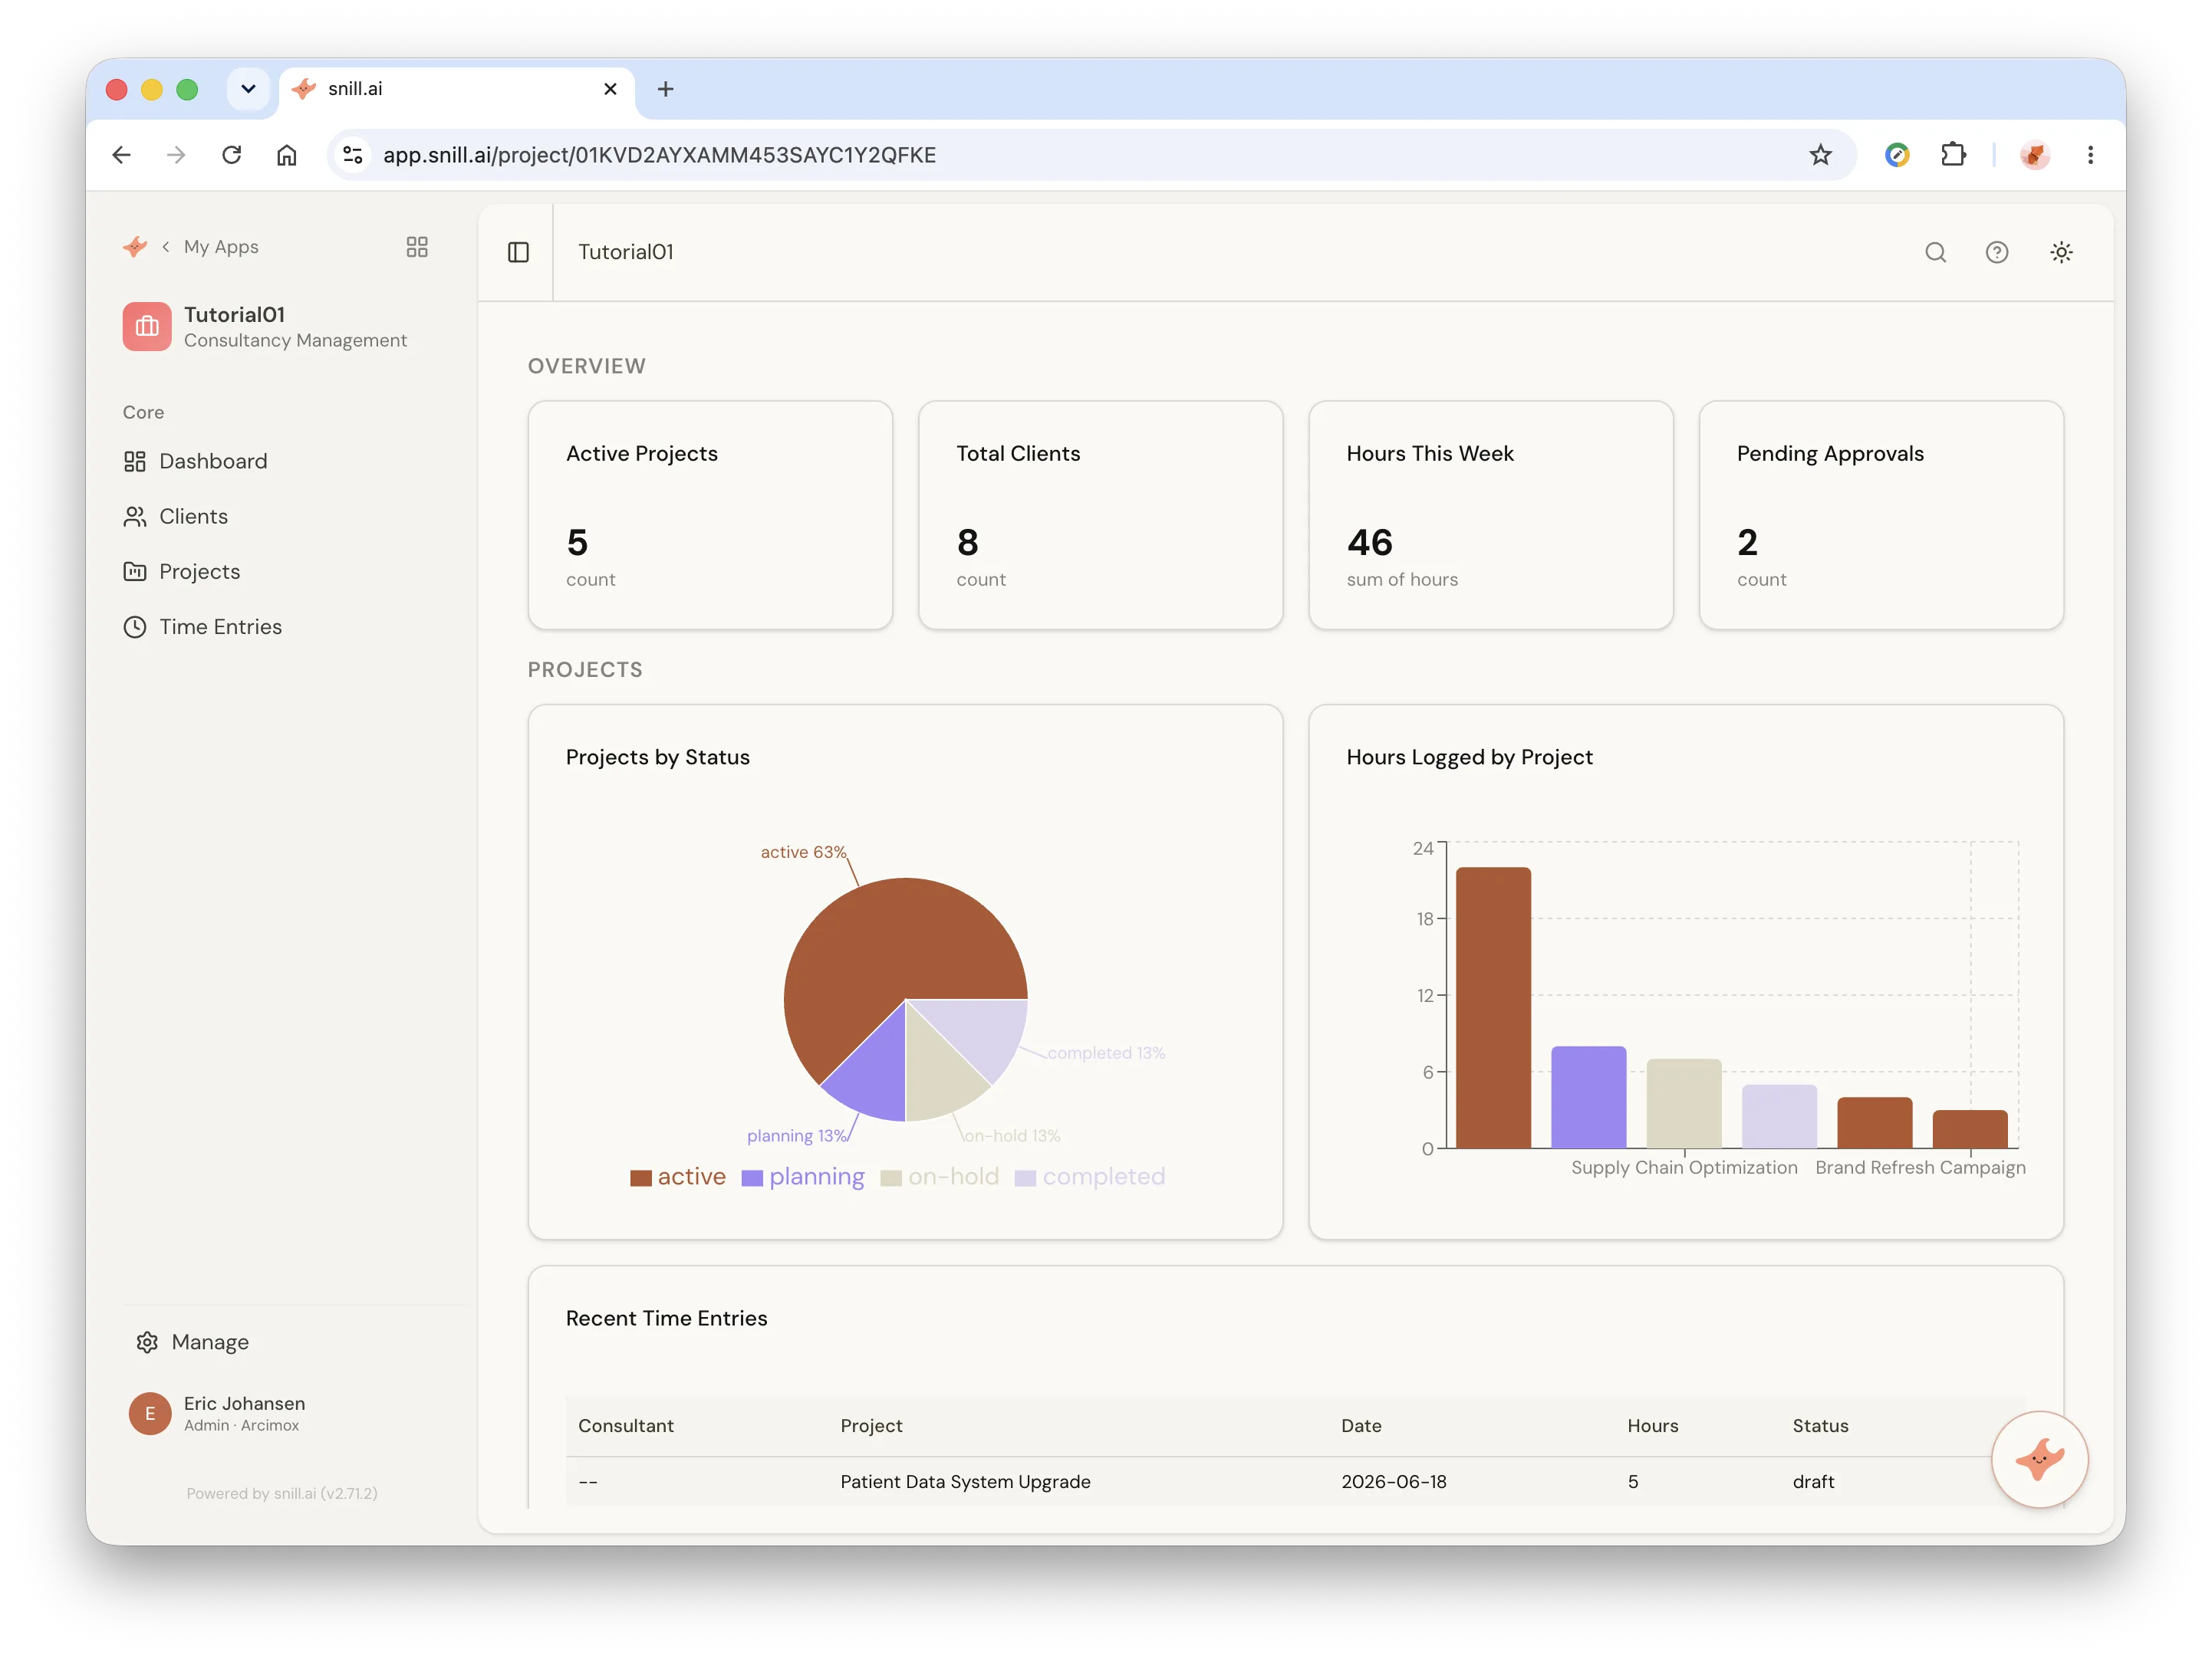This screenshot has width=2212, height=1659.
Task: Open the help question mark icon
Action: 1997,252
